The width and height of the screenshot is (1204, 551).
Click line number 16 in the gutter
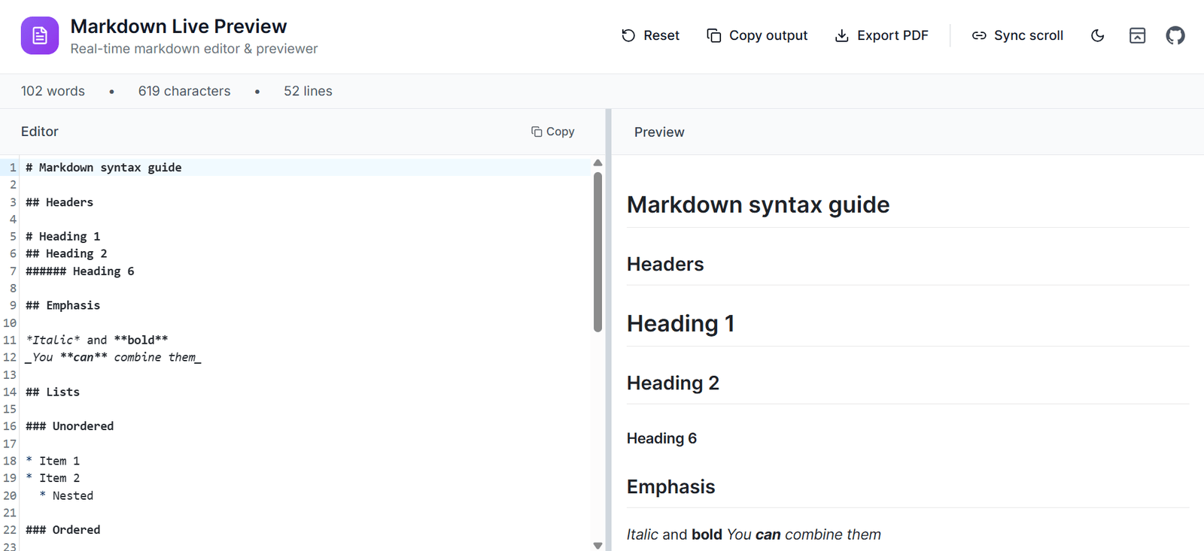coord(10,425)
